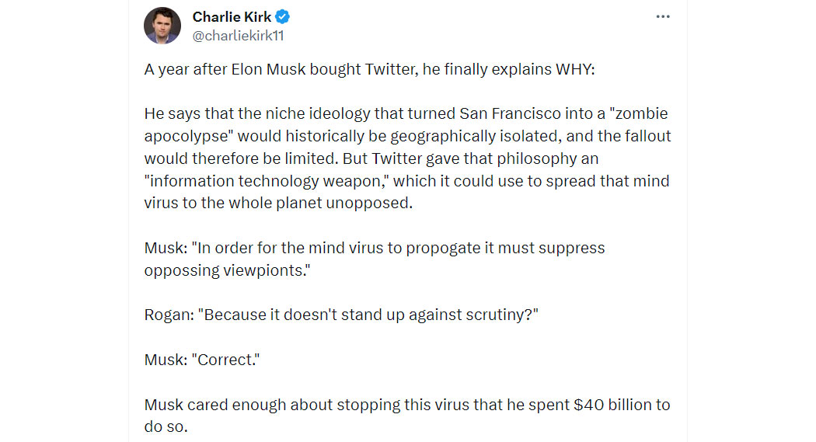
Task: Click the line starting with Musk: "In order
Action: [374, 248]
